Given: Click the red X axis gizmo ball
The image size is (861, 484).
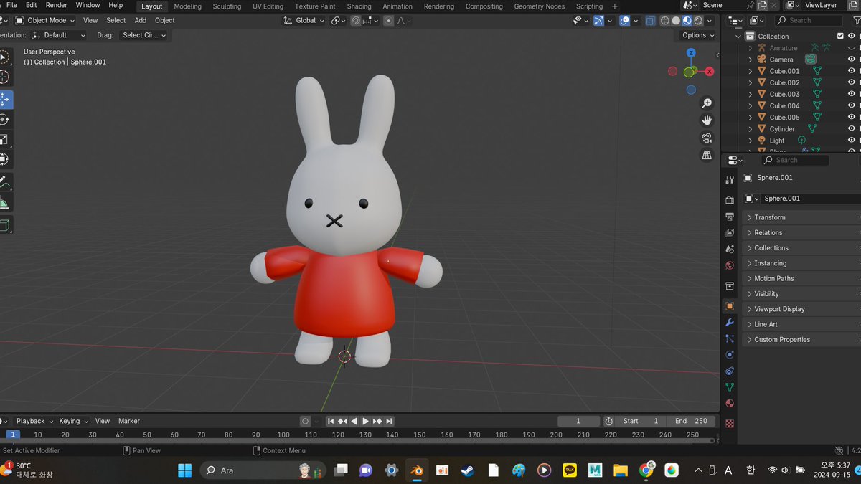Looking at the screenshot, I should click(x=709, y=71).
